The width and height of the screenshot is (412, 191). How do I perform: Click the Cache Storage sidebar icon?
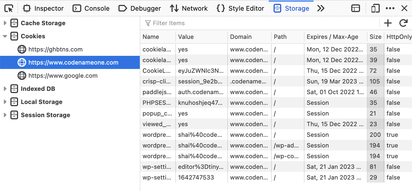pyautogui.click(x=14, y=23)
